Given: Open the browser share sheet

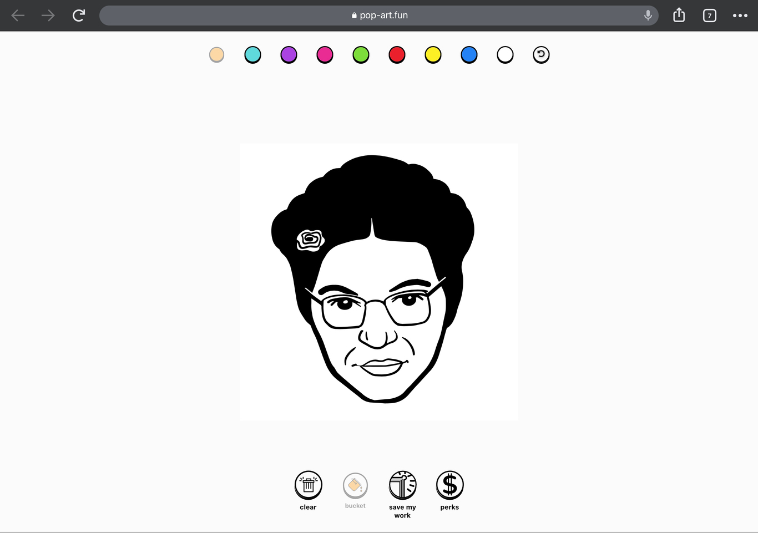Looking at the screenshot, I should click(x=678, y=15).
